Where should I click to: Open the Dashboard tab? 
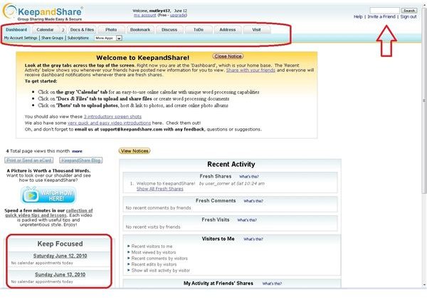point(16,29)
